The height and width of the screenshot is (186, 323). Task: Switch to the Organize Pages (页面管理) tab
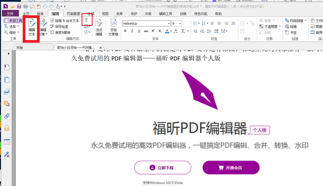(x=73, y=14)
